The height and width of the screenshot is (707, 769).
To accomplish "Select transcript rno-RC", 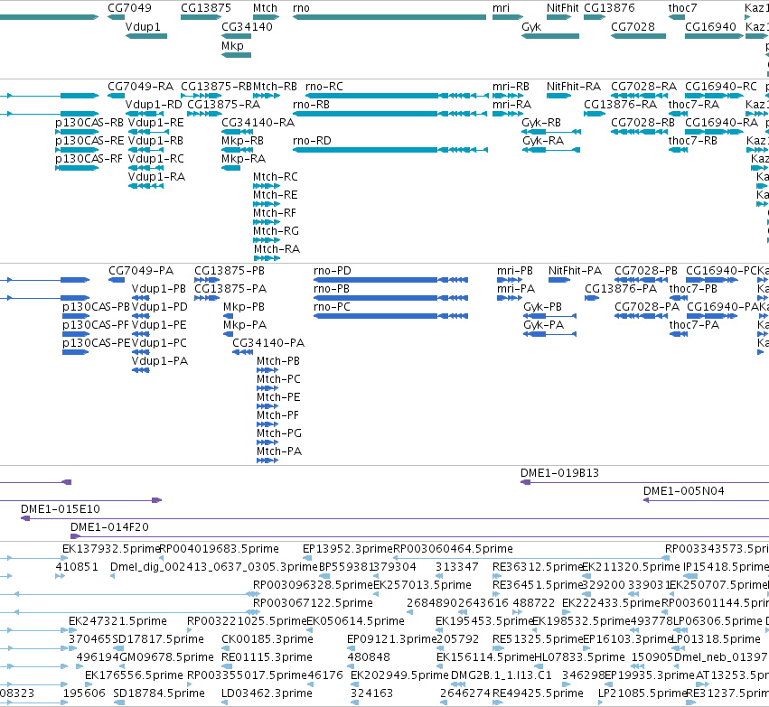I will point(324,87).
